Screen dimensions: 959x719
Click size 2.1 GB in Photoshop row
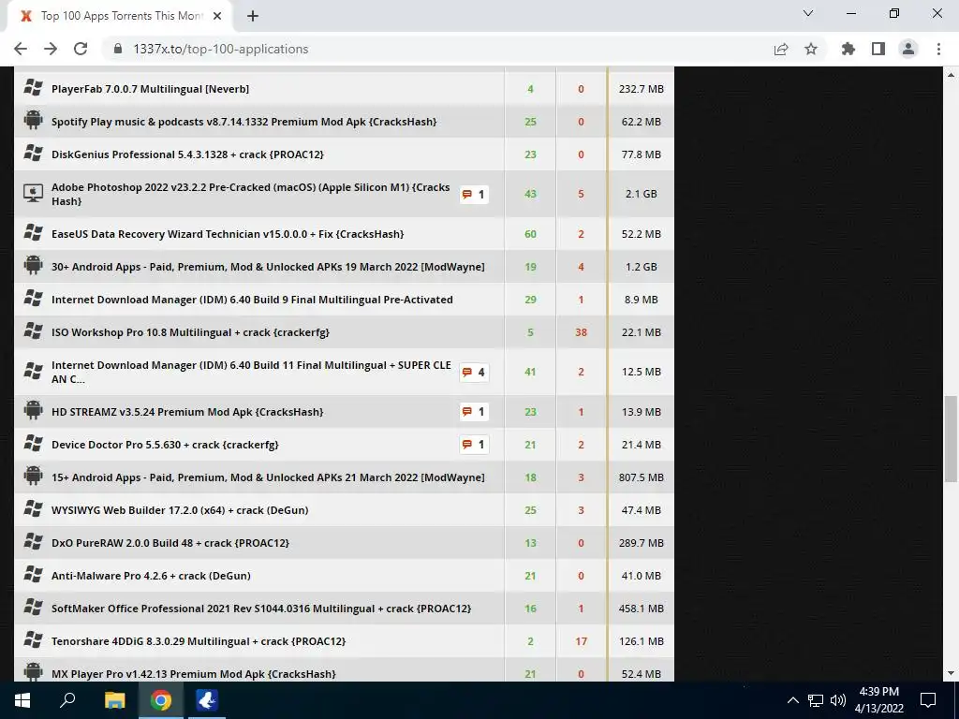click(x=641, y=195)
